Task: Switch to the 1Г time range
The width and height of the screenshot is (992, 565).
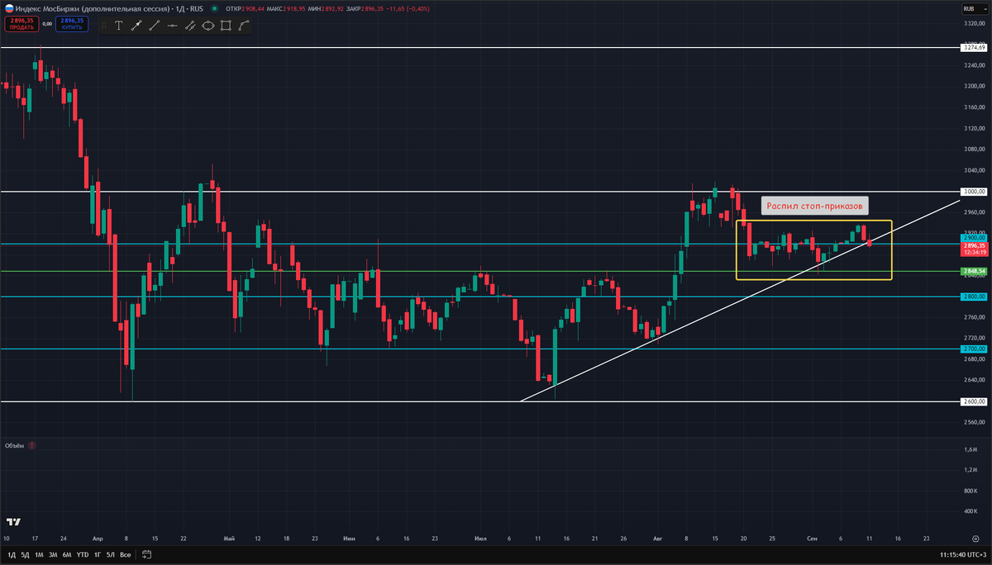Action: tap(97, 554)
